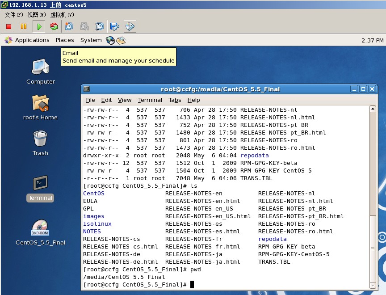
Task: Open the terminal View menu
Action: pos(125,100)
